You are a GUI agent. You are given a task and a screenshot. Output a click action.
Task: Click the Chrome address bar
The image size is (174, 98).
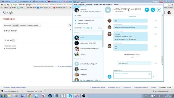(41, 5)
